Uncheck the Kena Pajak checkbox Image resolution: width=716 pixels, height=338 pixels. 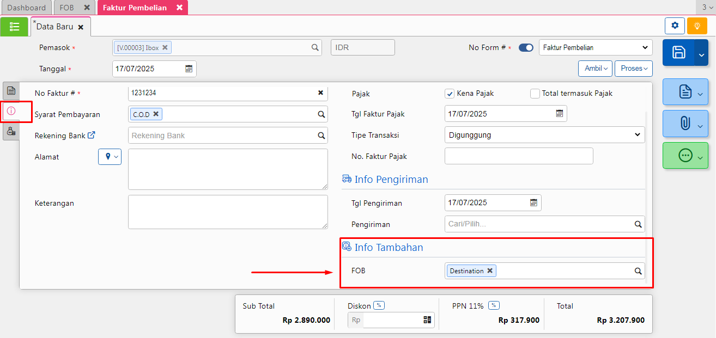[450, 94]
